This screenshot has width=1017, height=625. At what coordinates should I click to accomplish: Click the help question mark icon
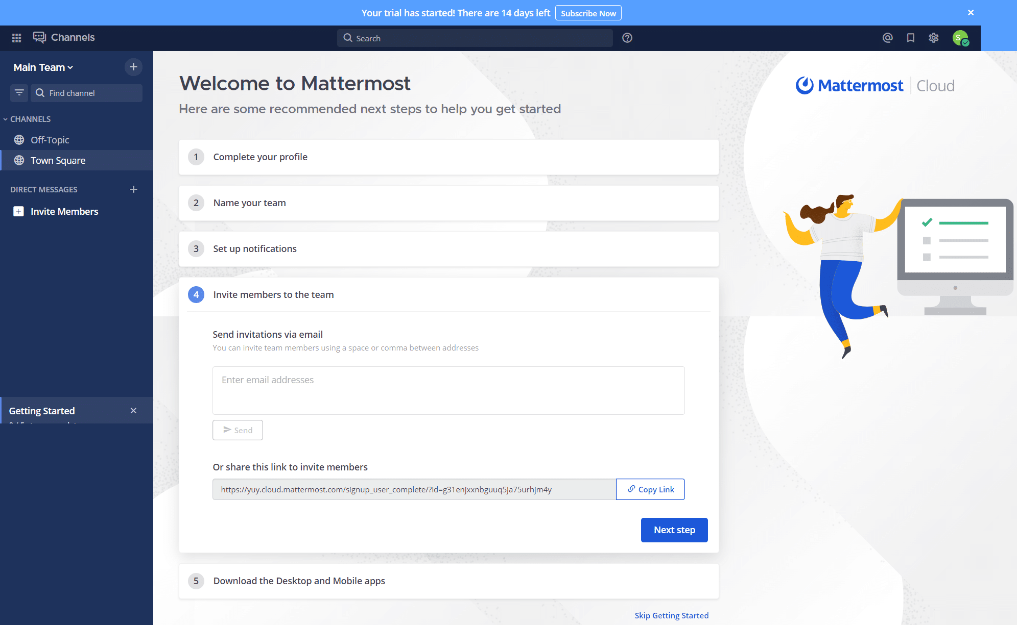(627, 38)
